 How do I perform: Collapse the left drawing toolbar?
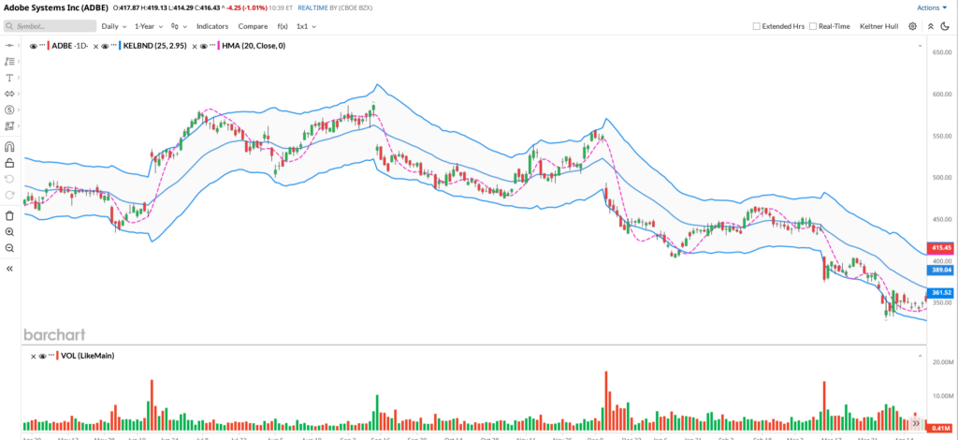(x=9, y=269)
